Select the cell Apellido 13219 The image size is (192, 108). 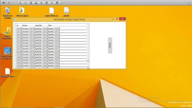41,54
